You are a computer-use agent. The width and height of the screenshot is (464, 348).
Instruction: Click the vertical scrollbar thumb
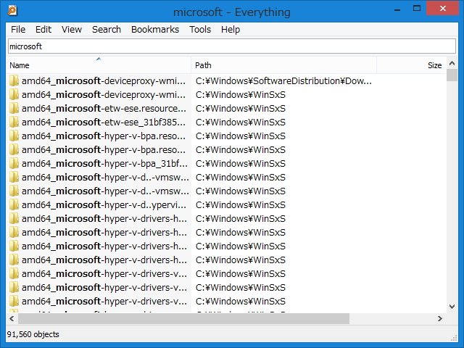pyautogui.click(x=452, y=75)
